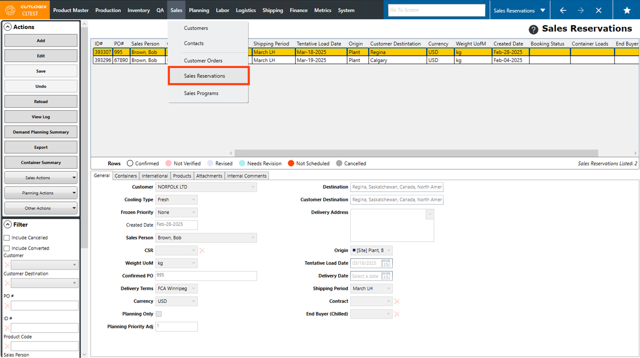Select Sales Programs from the menu
The width and height of the screenshot is (640, 358).
(201, 93)
